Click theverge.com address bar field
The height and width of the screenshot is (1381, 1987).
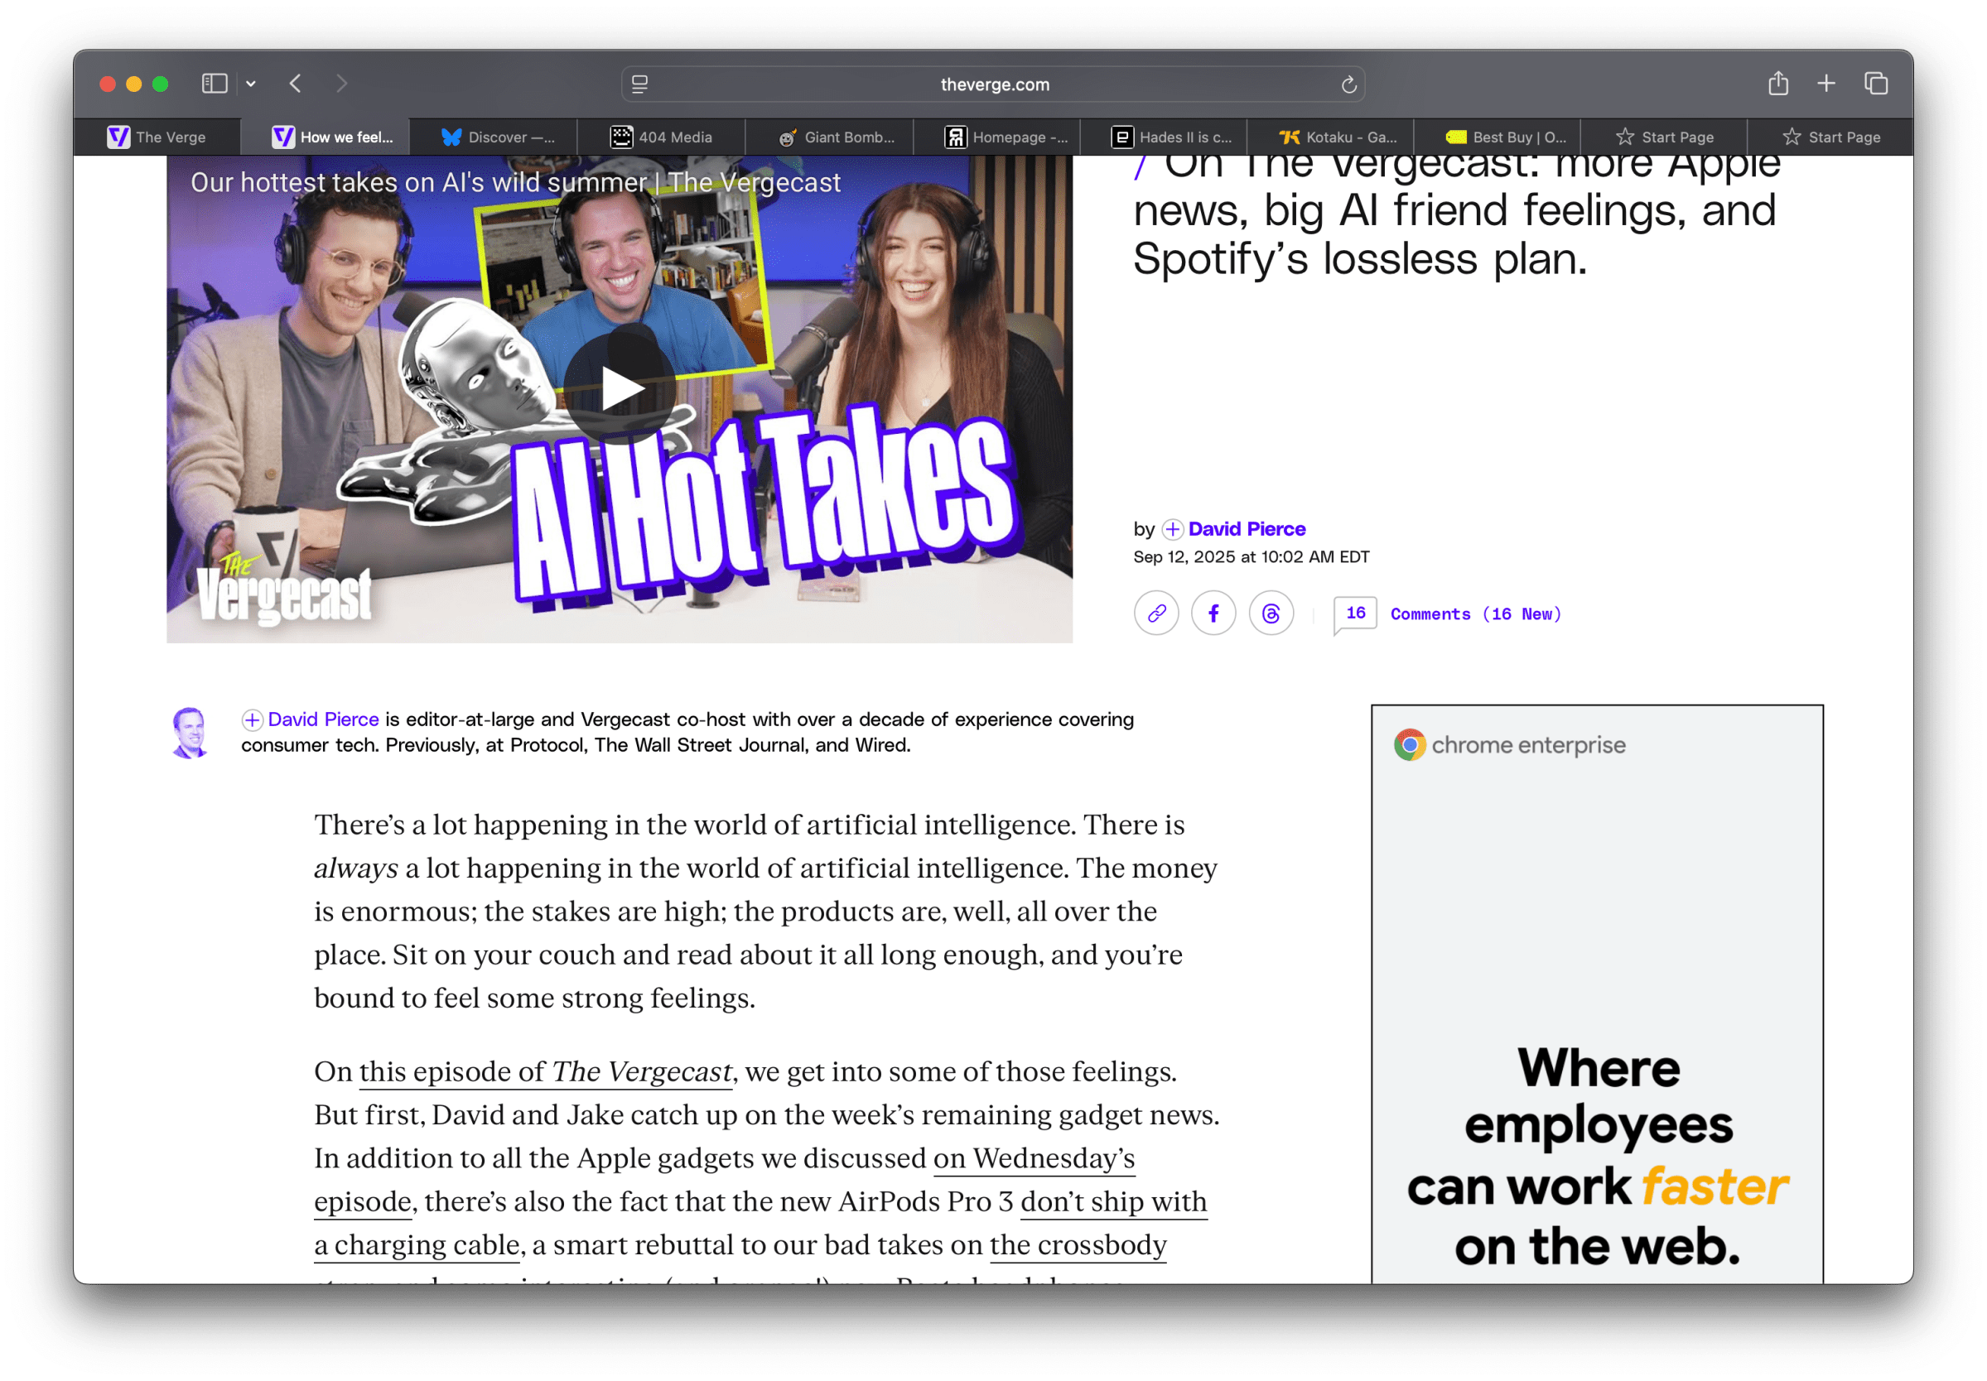[x=994, y=84]
